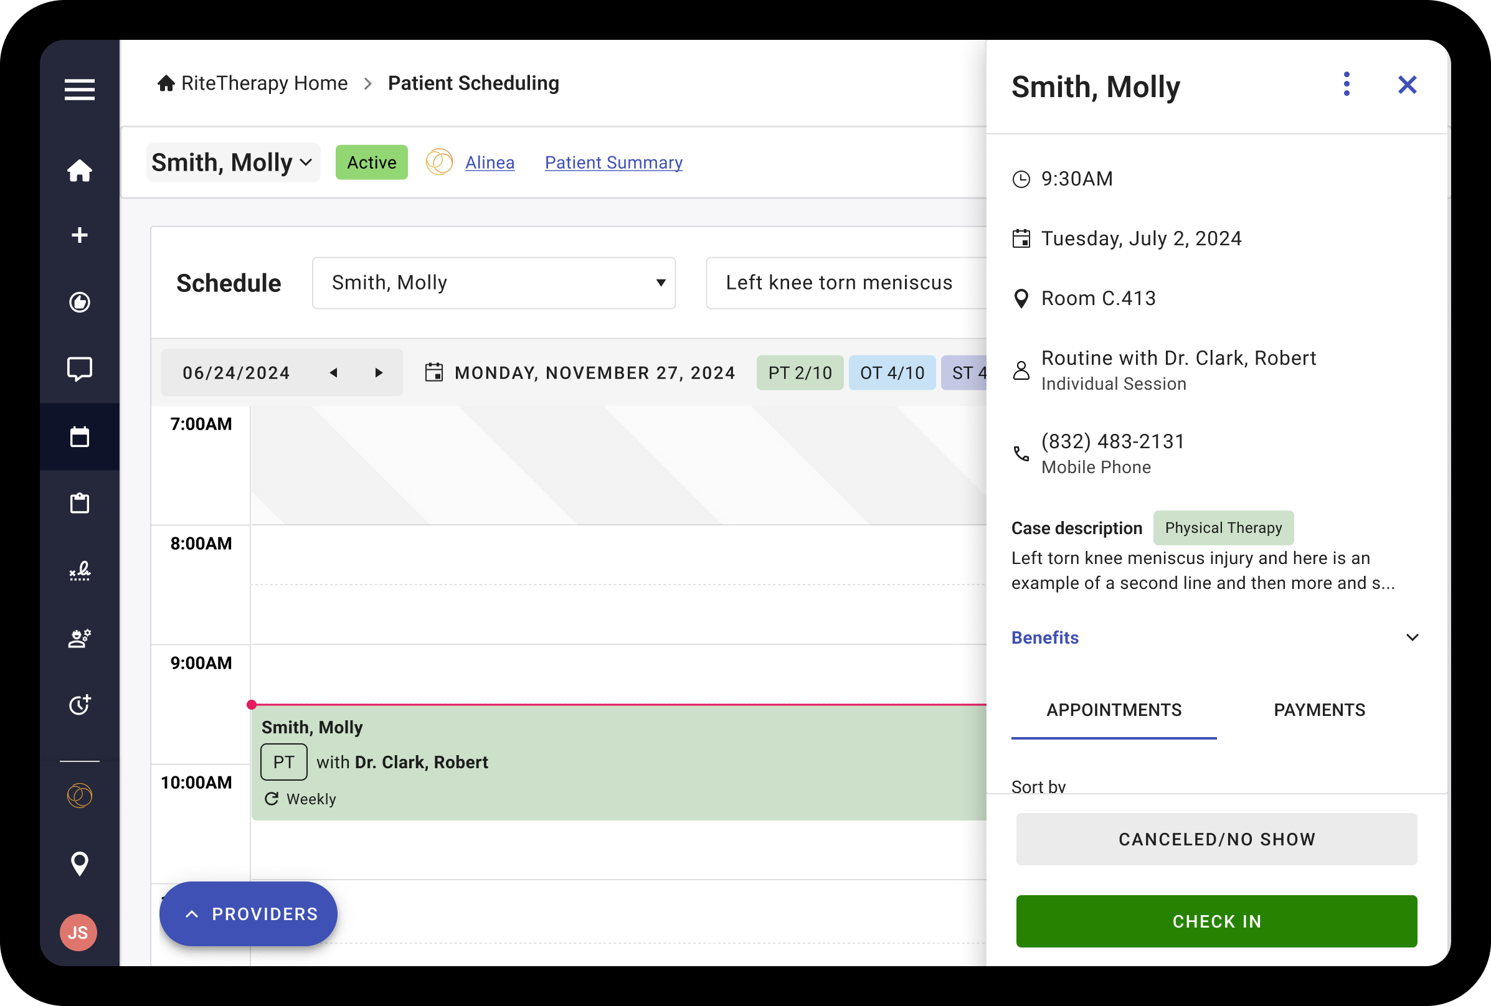Click the MONDAY, NOVEMBER 27, 2024 date label
The height and width of the screenshot is (1006, 1491).
[x=595, y=372]
